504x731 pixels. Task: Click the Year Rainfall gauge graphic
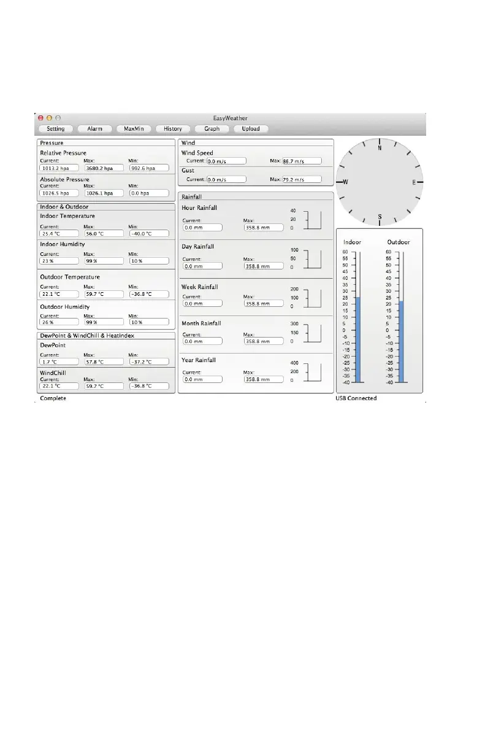[313, 372]
